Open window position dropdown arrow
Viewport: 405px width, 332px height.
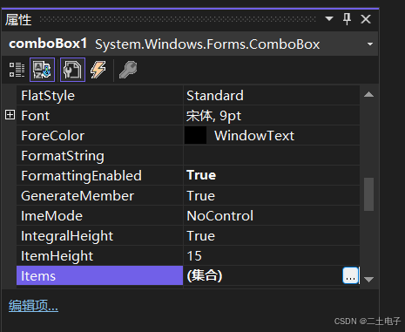tap(329, 19)
